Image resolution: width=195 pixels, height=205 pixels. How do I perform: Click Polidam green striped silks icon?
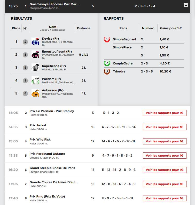35,80
